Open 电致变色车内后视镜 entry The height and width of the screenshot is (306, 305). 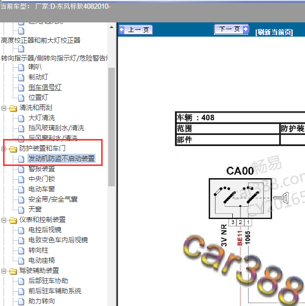58,240
